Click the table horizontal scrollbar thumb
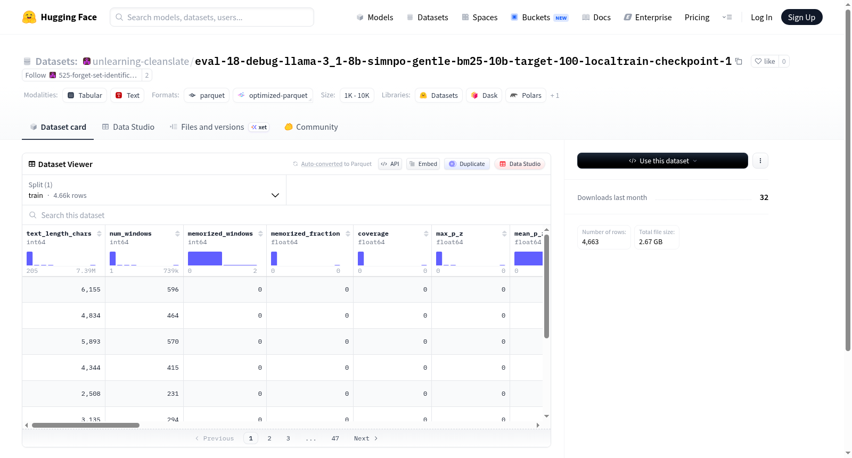This screenshot has width=852, height=458. point(86,425)
